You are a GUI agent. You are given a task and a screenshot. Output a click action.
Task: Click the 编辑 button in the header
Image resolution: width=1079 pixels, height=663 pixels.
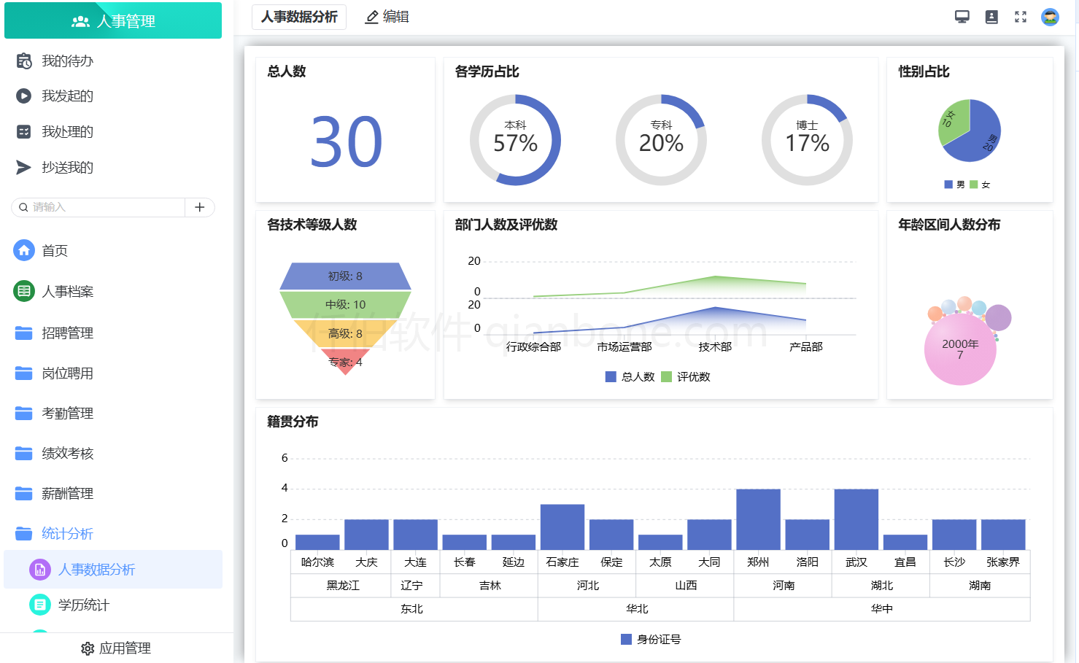tap(387, 17)
